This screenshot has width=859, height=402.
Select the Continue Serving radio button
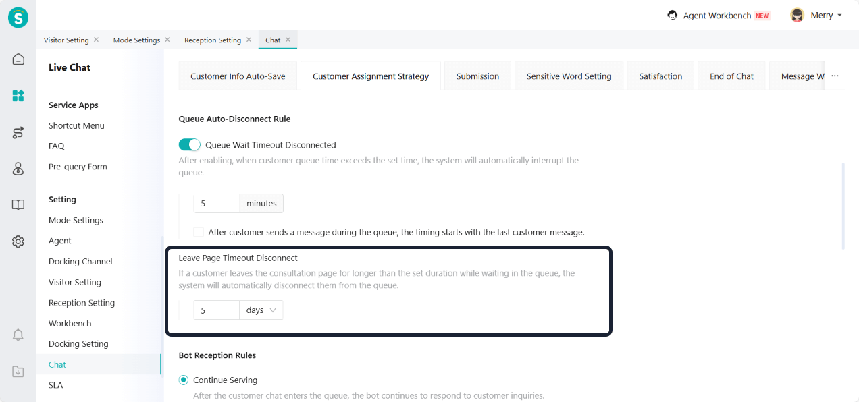coord(184,380)
